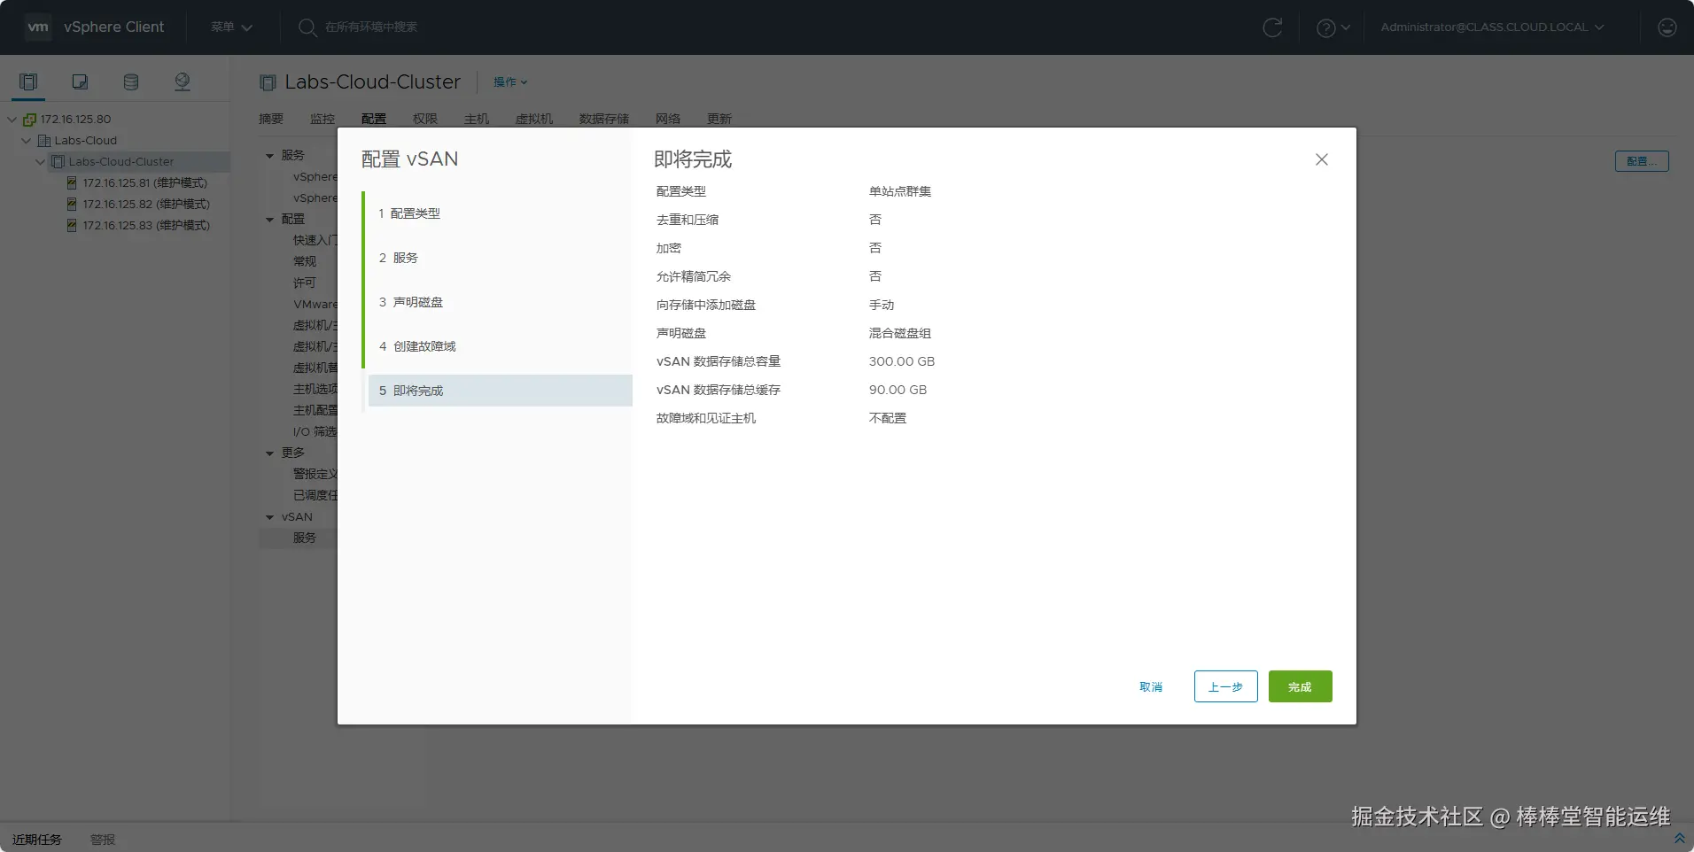Switch to the 虚拟机 tab

(534, 119)
